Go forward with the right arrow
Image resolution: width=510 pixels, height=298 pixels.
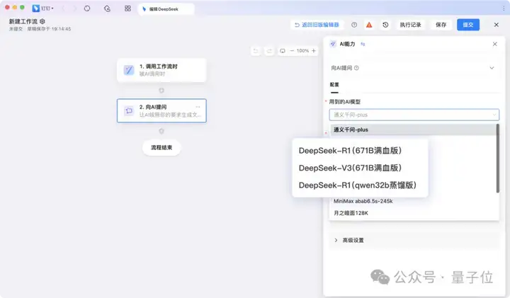75,8
